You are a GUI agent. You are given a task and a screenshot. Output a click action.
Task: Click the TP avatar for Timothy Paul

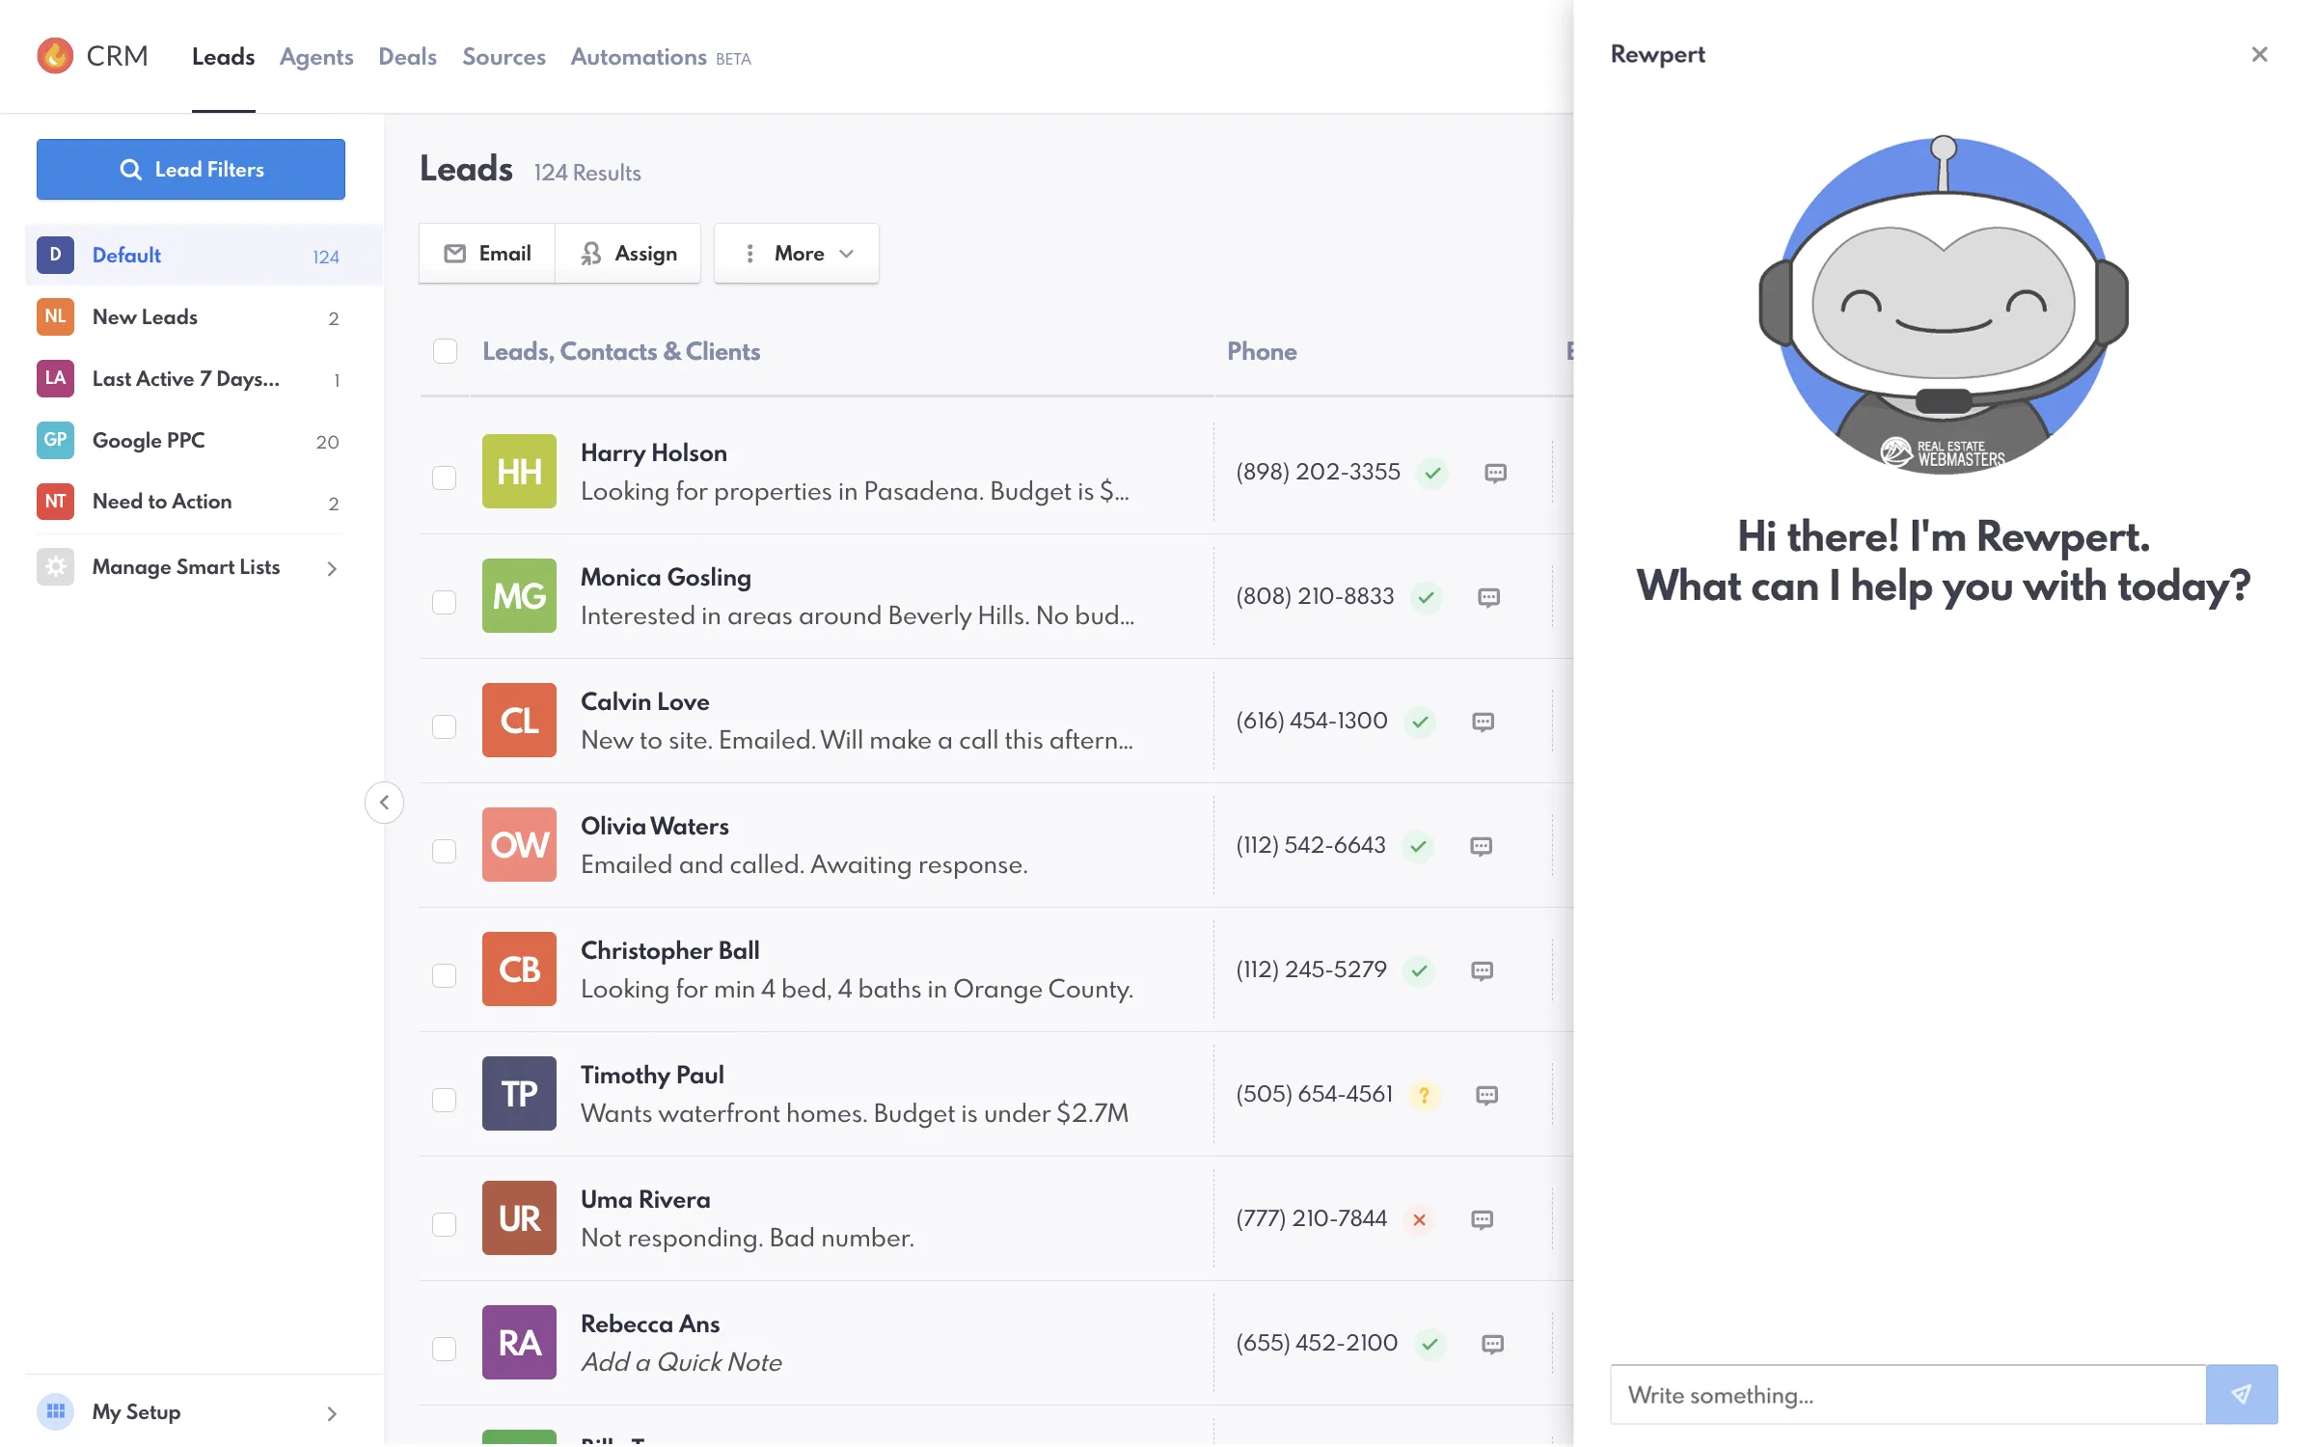(519, 1093)
